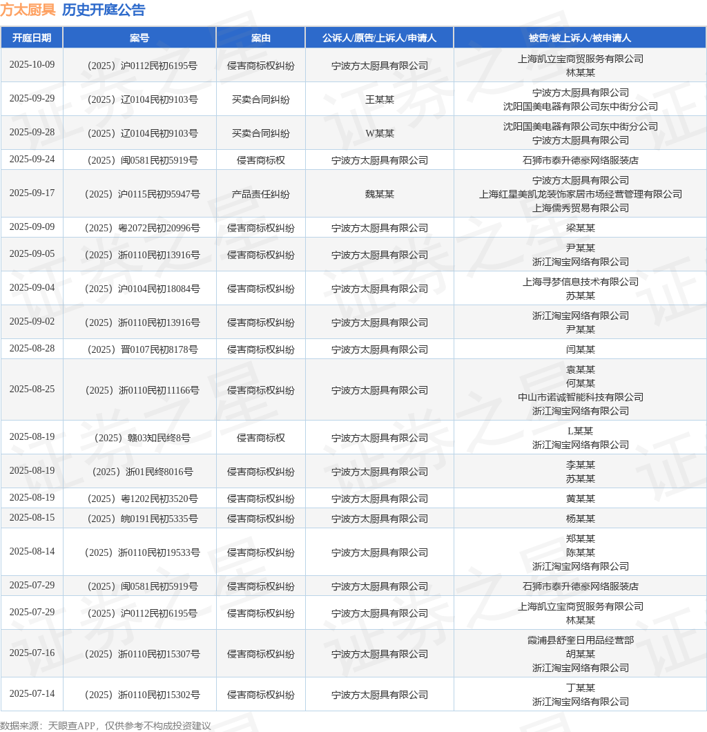Click the 开庭日期 column header
The width and height of the screenshot is (707, 732).
32,38
